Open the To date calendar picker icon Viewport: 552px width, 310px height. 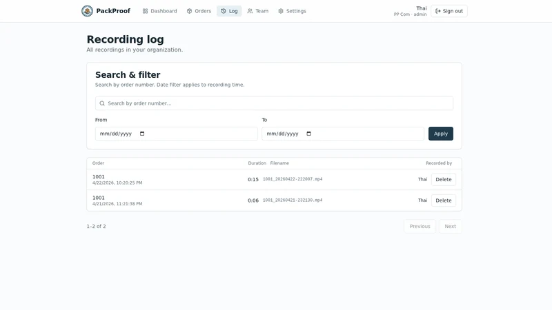(308, 134)
